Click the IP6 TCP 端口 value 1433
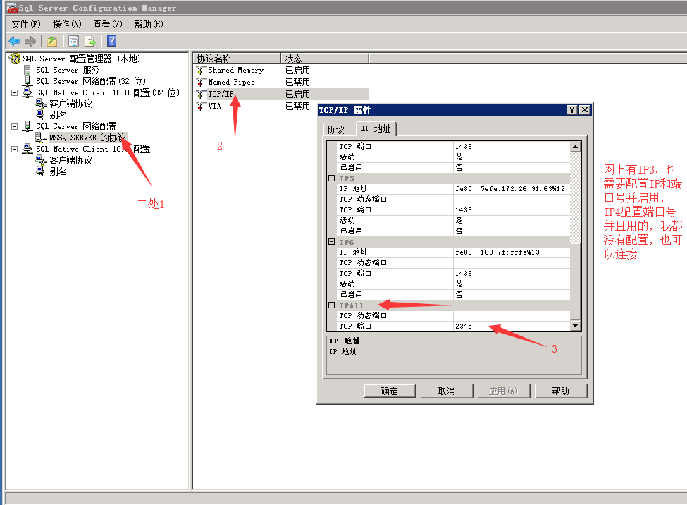 (x=512, y=274)
